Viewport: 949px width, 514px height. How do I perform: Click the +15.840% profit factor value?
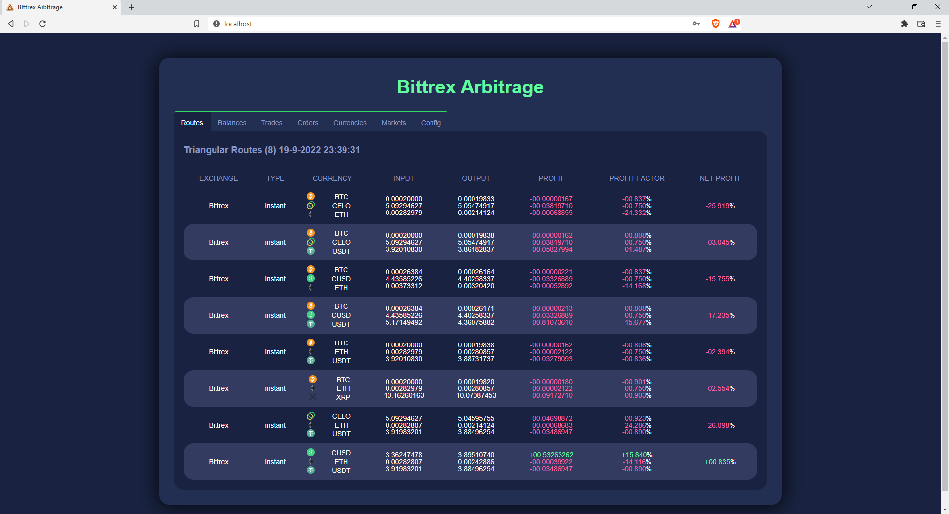point(637,455)
